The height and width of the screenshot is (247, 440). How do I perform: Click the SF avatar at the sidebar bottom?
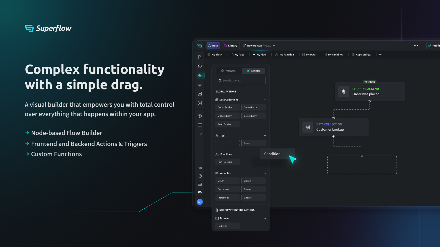(x=200, y=202)
